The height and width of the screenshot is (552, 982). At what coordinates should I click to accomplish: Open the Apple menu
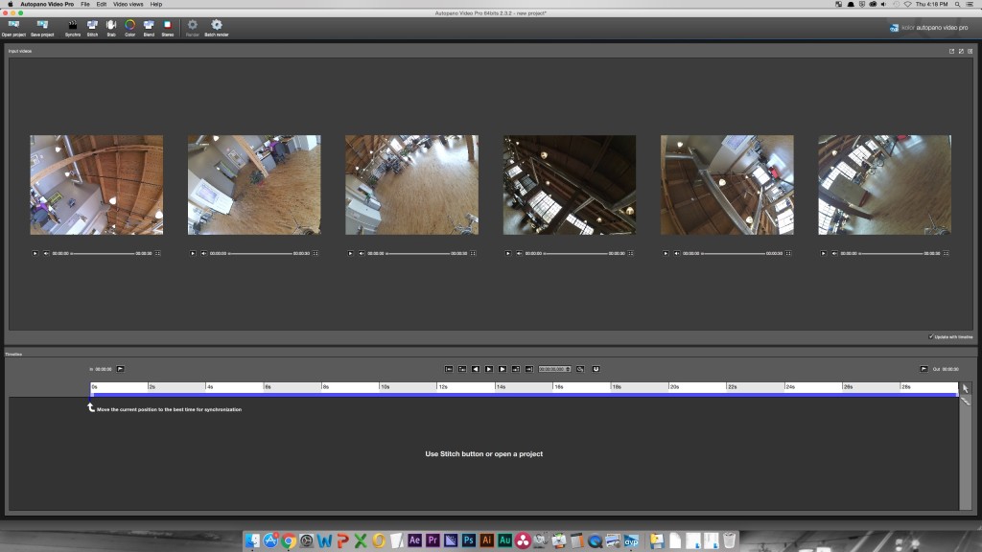(x=10, y=4)
